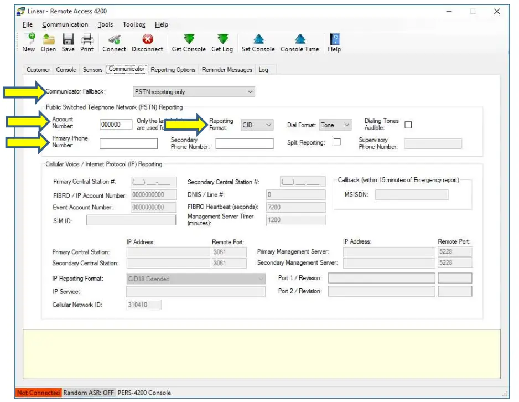
Task: Click the Help toolbar button
Action: (x=333, y=42)
